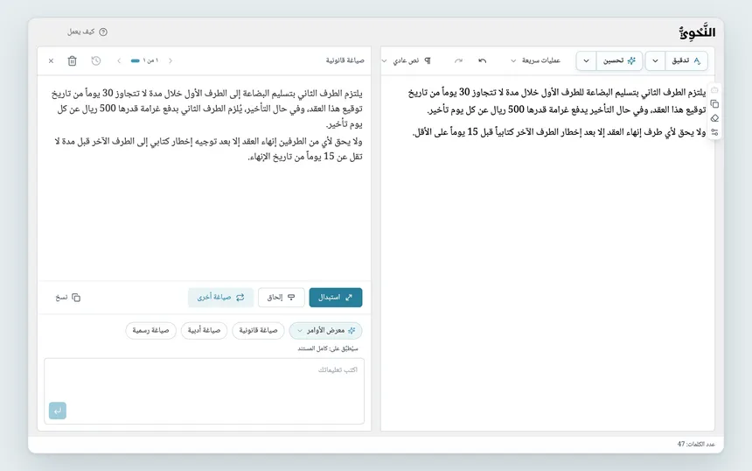
Task: Click the استبدال replace button
Action: (x=336, y=297)
